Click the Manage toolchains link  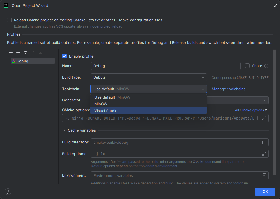pos(230,89)
